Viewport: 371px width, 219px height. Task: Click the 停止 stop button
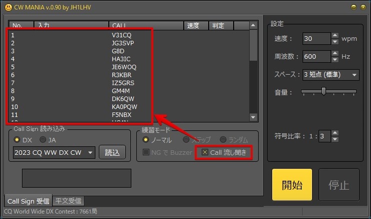(x=339, y=185)
